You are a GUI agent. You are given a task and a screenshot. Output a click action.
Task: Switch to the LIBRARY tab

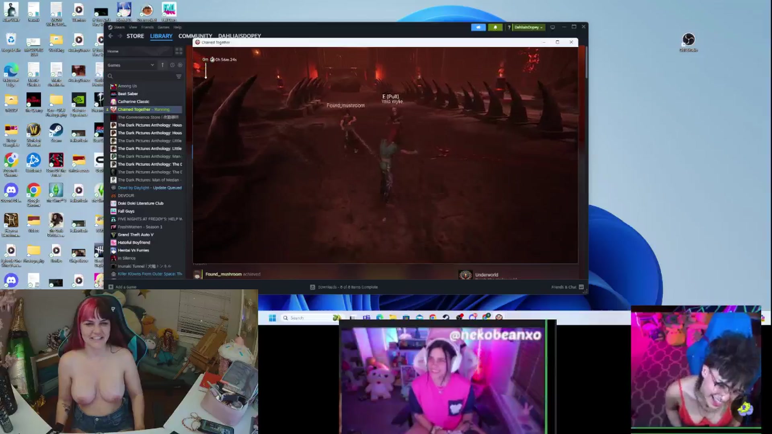(161, 36)
